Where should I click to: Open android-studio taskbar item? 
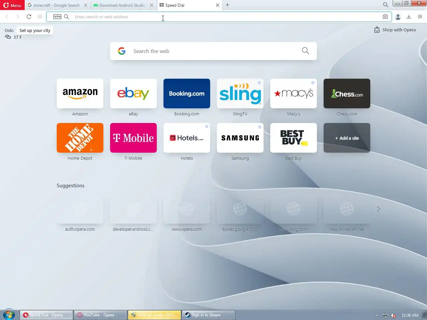tap(154, 315)
